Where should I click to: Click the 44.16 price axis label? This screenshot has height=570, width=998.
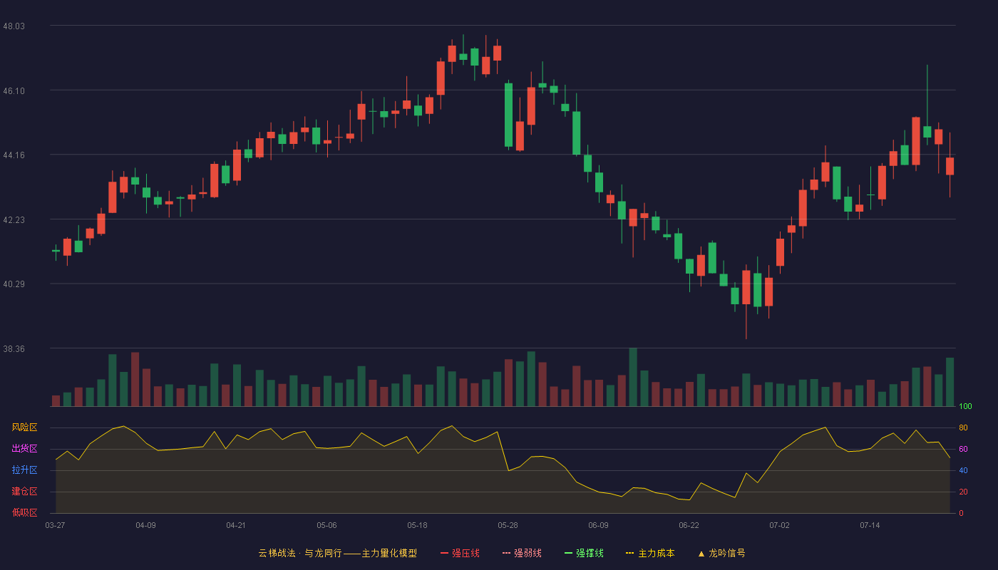[x=14, y=155]
